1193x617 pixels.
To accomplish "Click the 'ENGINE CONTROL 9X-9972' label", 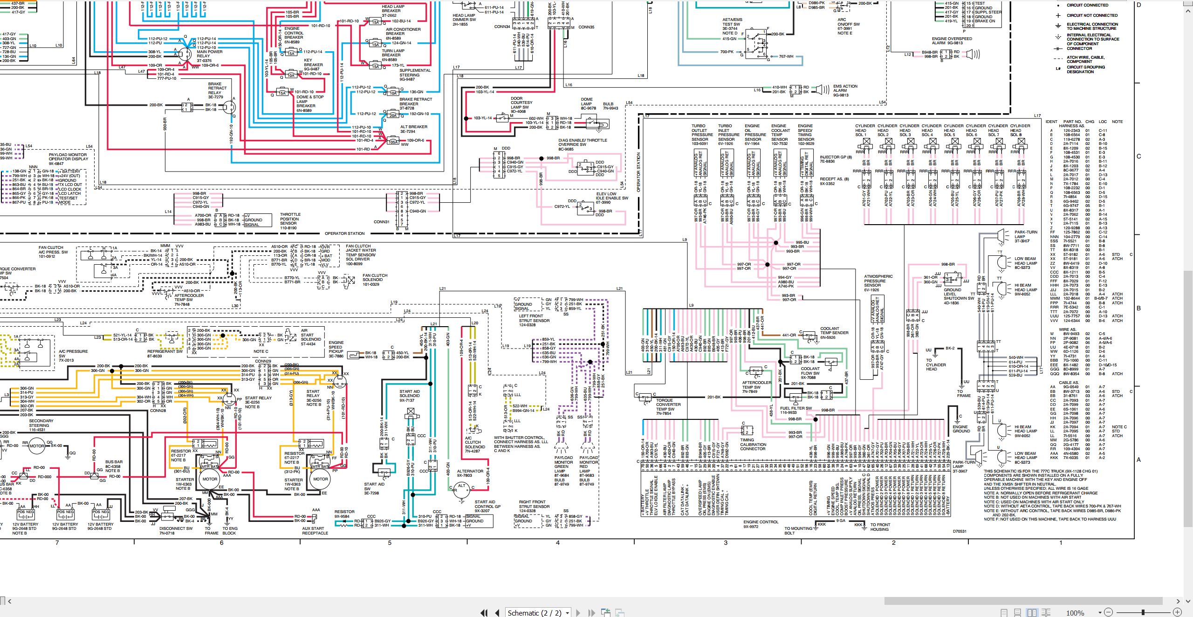I will pyautogui.click(x=760, y=524).
